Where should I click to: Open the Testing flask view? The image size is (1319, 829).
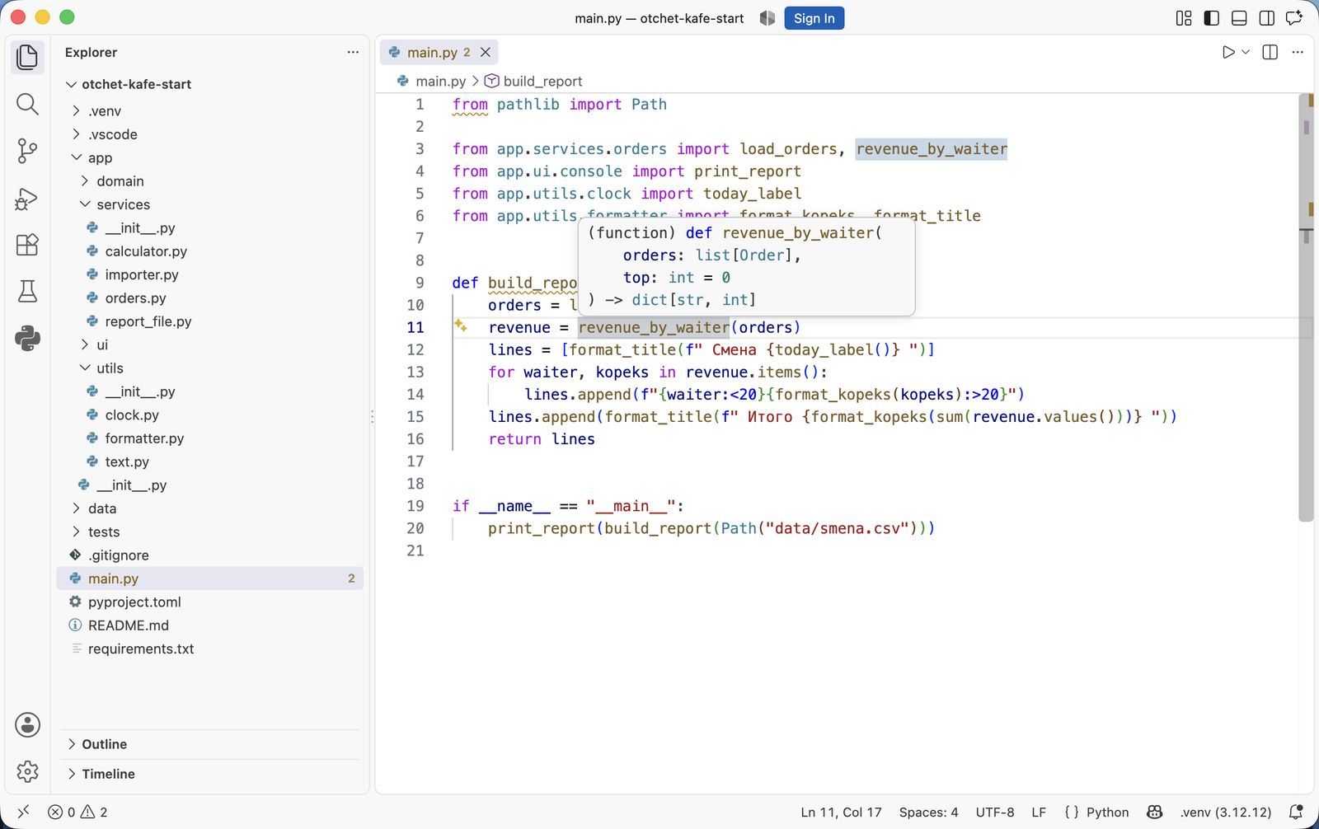point(27,292)
